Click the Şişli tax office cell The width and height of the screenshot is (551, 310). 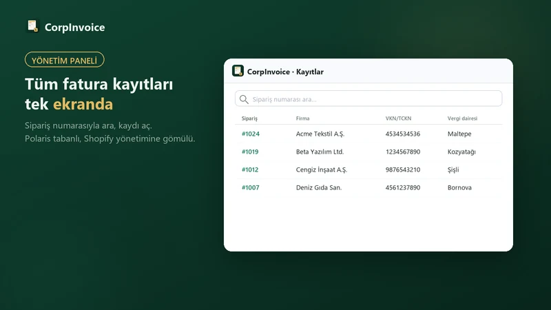point(453,169)
